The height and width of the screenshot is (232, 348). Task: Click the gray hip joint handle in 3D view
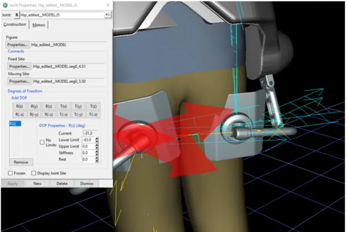click(264, 133)
